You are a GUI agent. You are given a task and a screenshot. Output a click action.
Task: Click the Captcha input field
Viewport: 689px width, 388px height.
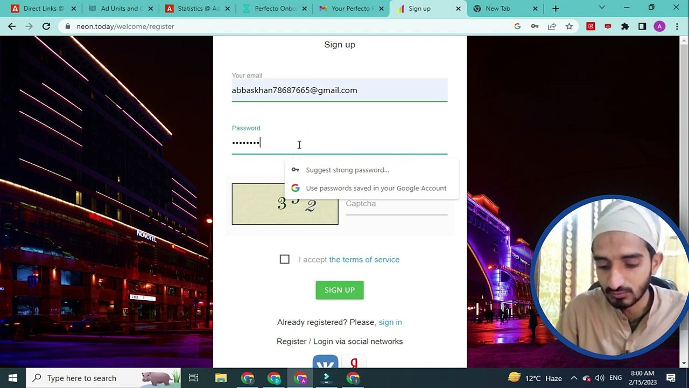pos(396,204)
